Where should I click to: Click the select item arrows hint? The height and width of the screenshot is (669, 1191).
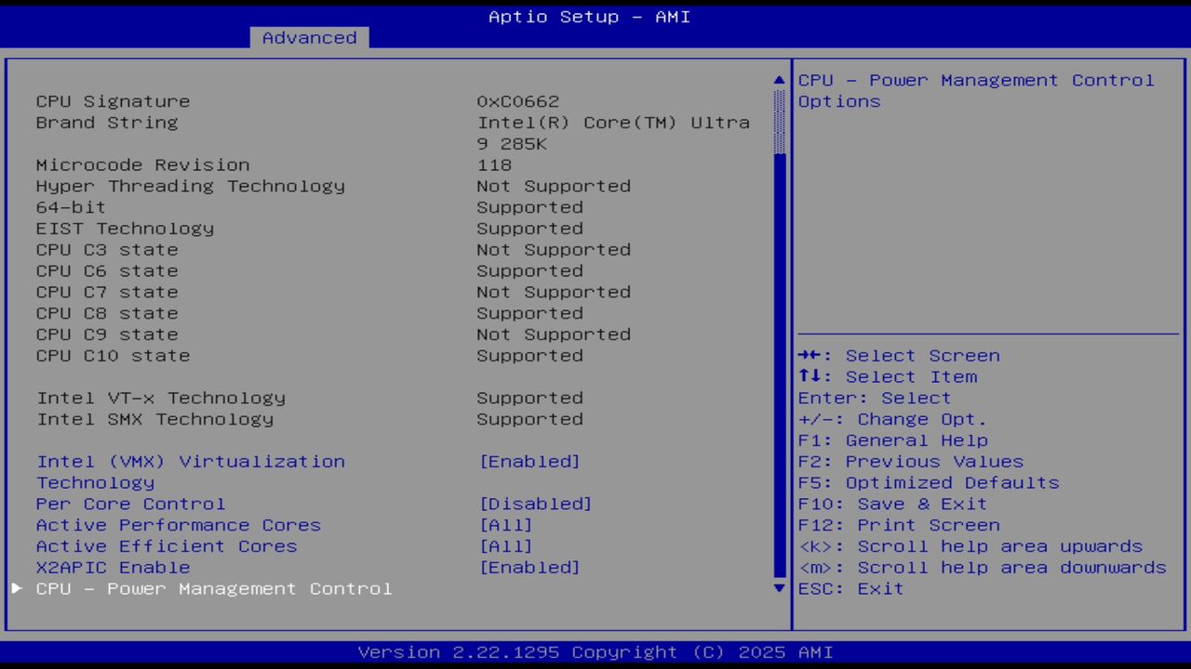click(x=886, y=376)
